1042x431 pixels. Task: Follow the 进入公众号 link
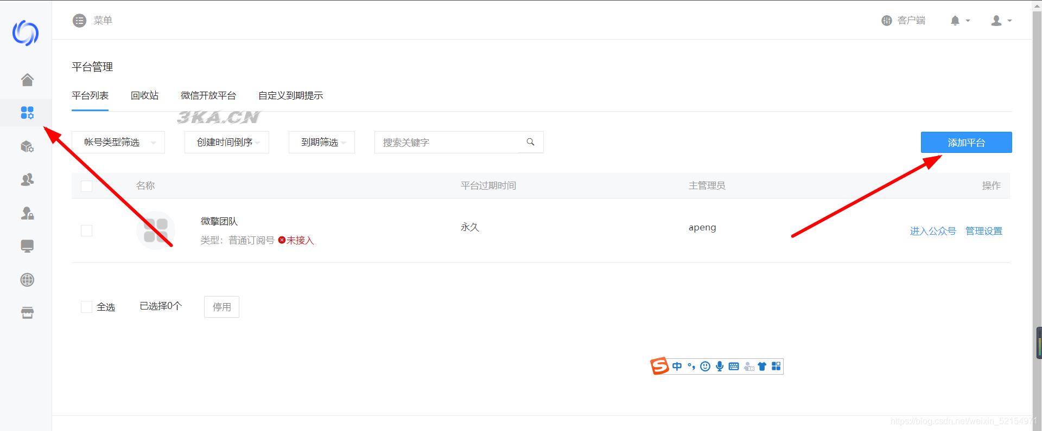(x=932, y=231)
